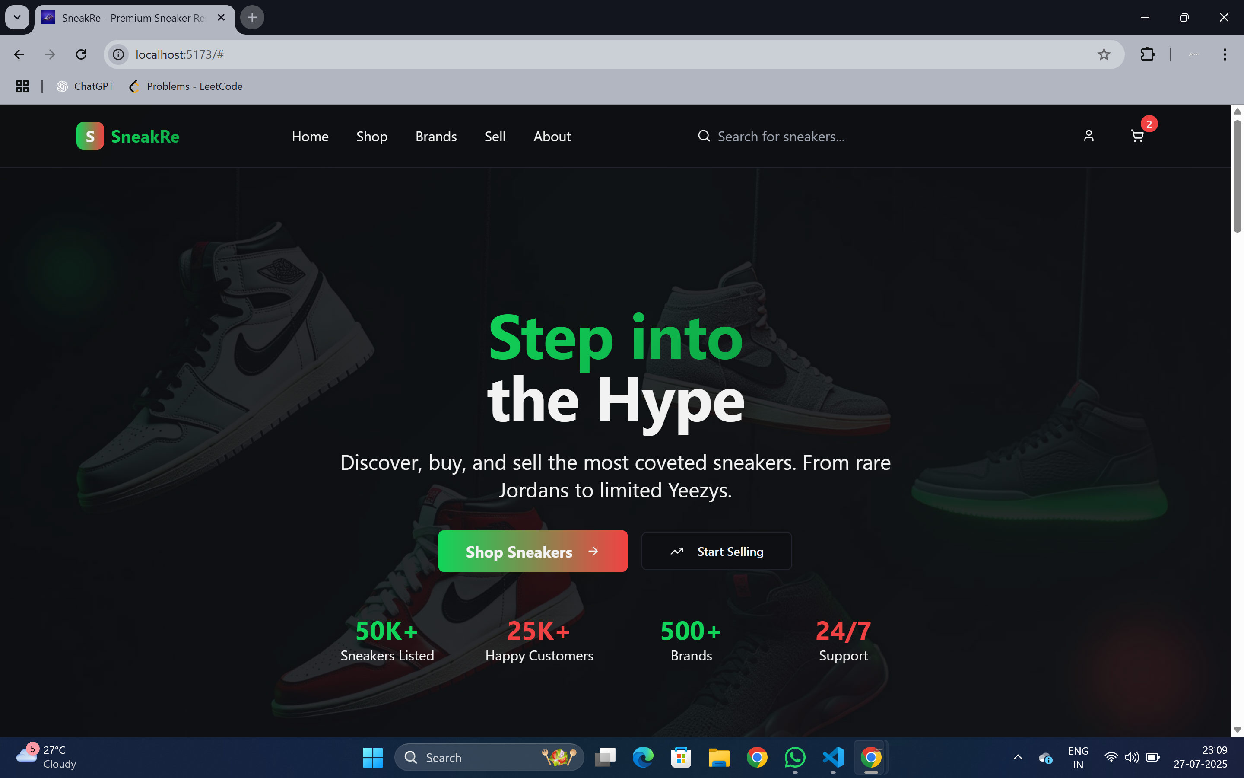The image size is (1244, 778).
Task: Open the tab search dropdown arrow
Action: click(x=17, y=17)
